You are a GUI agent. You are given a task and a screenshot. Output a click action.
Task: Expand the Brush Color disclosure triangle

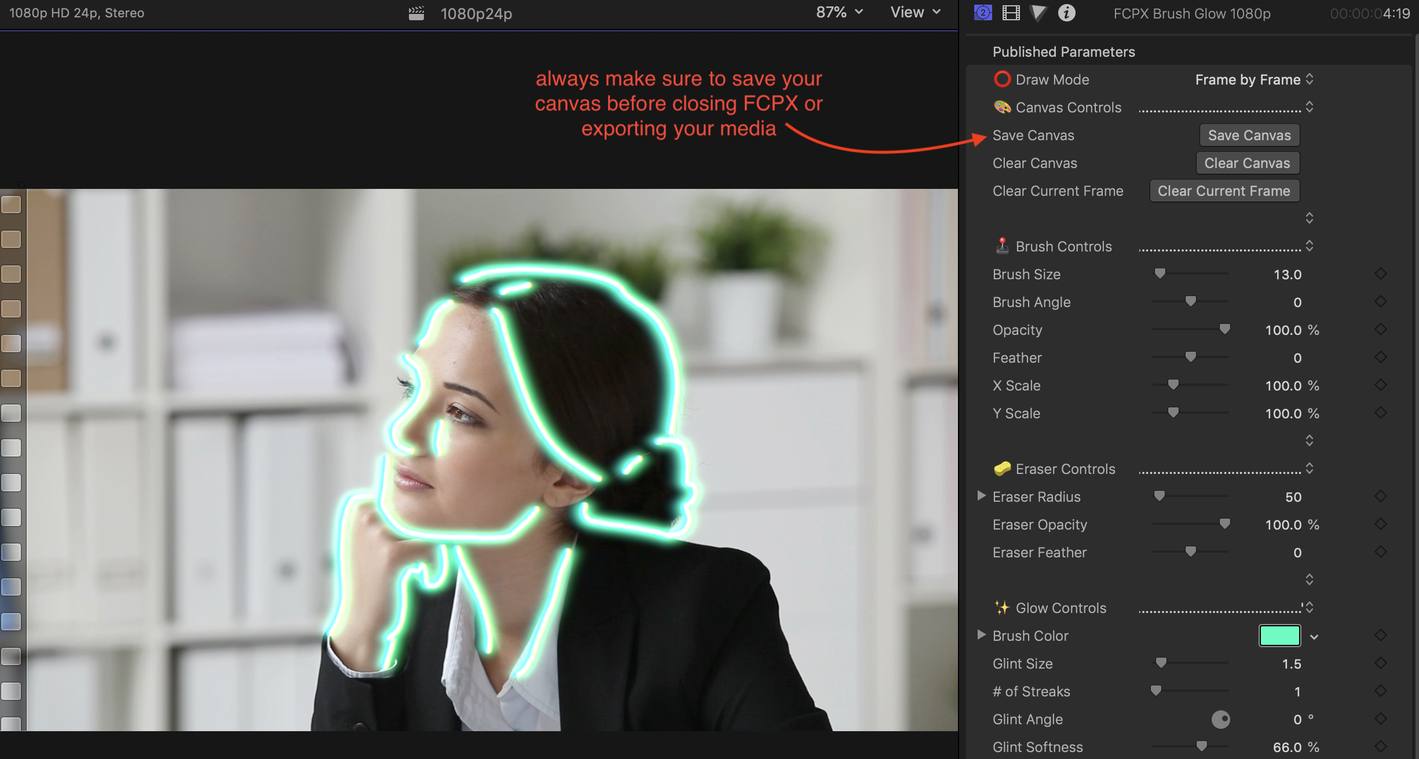coord(981,635)
